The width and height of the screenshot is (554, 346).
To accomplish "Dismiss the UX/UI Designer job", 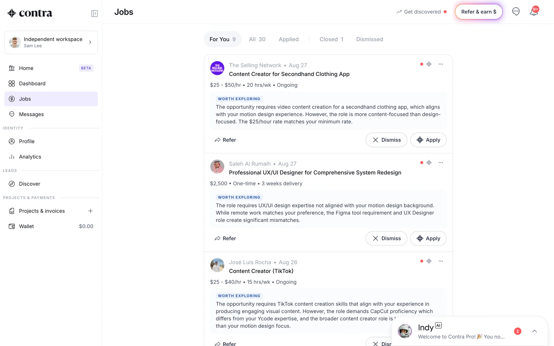I will (386, 238).
